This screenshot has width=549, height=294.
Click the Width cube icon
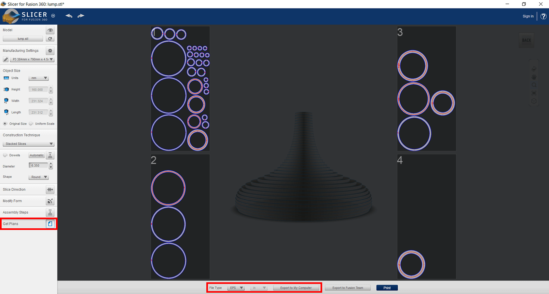tap(6, 101)
